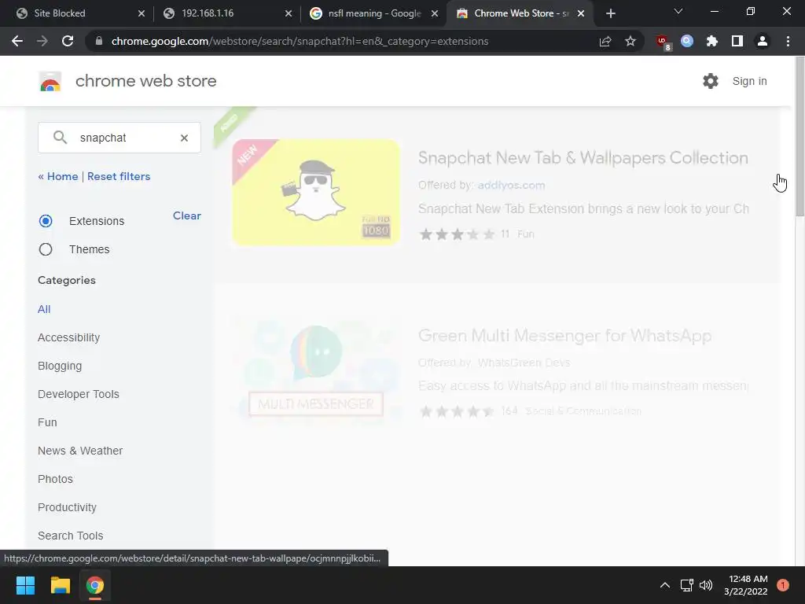The height and width of the screenshot is (604, 805).
Task: Switch to the 192.168.1.16 tab
Action: click(226, 14)
